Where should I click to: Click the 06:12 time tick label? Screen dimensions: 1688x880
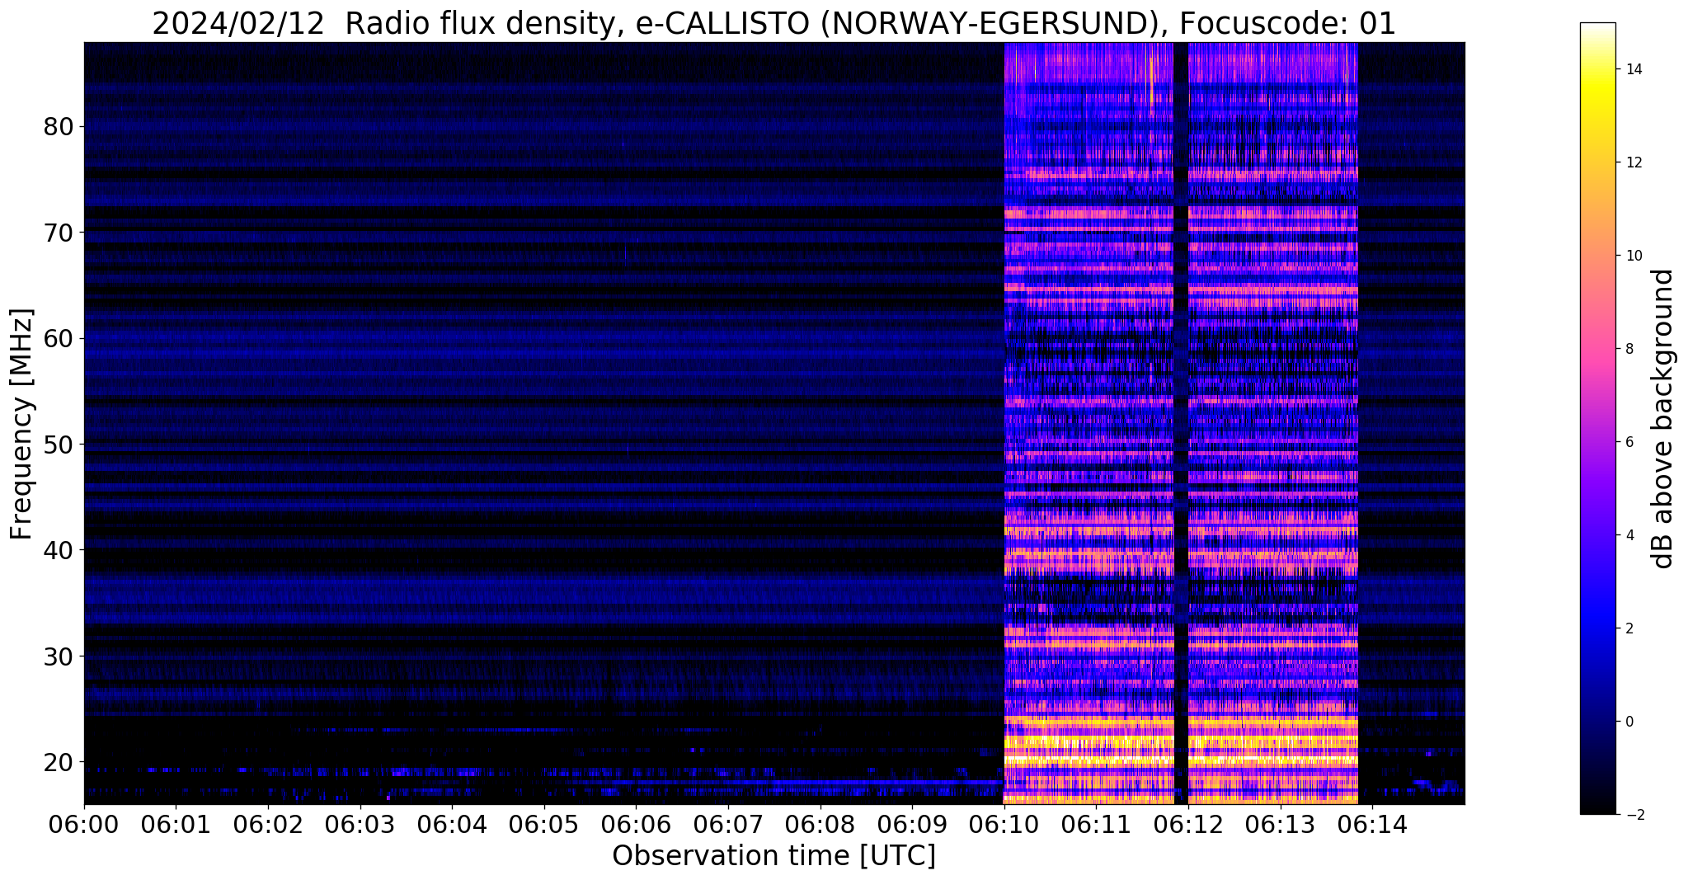click(x=1188, y=823)
